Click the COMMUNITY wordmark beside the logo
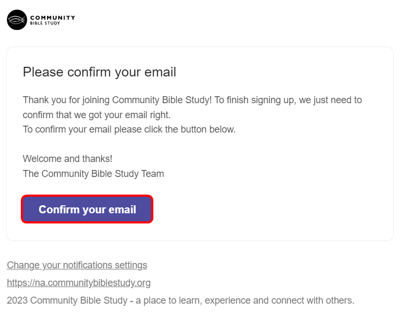The image size is (406, 317). (52, 18)
